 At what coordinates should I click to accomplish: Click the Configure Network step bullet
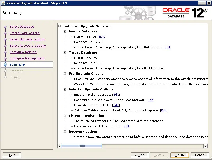(5, 52)
